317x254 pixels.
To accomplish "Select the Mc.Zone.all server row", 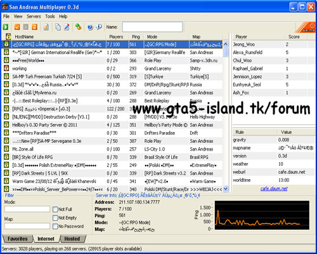I will click(x=112, y=149).
